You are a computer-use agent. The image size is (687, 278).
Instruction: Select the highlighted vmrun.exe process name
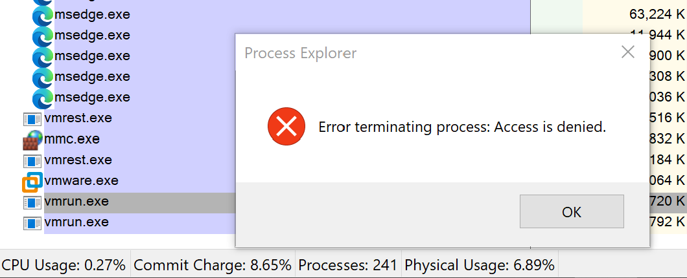(76, 201)
